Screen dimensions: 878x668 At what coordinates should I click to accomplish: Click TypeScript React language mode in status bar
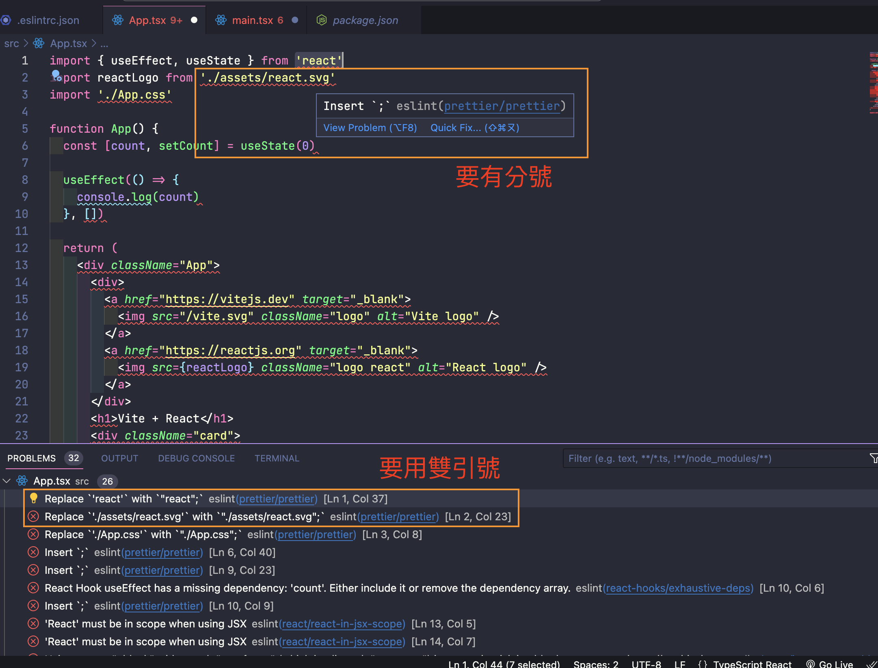(x=753, y=664)
